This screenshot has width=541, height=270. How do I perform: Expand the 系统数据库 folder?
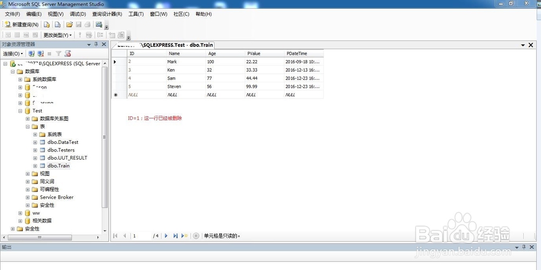coord(20,80)
